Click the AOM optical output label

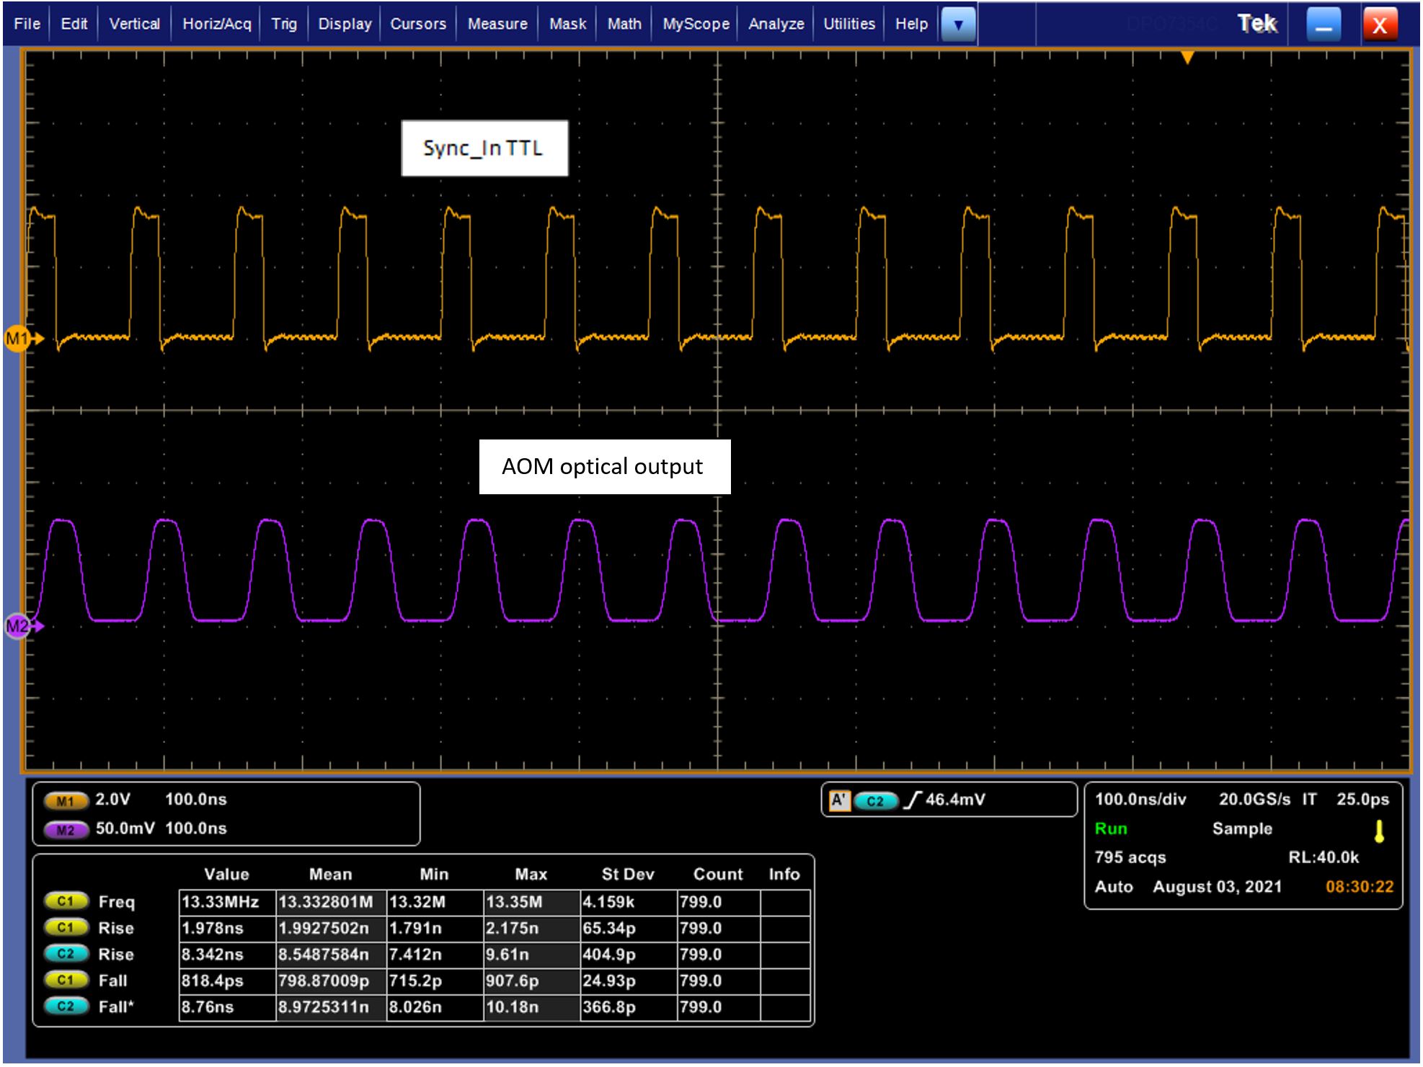click(x=604, y=467)
